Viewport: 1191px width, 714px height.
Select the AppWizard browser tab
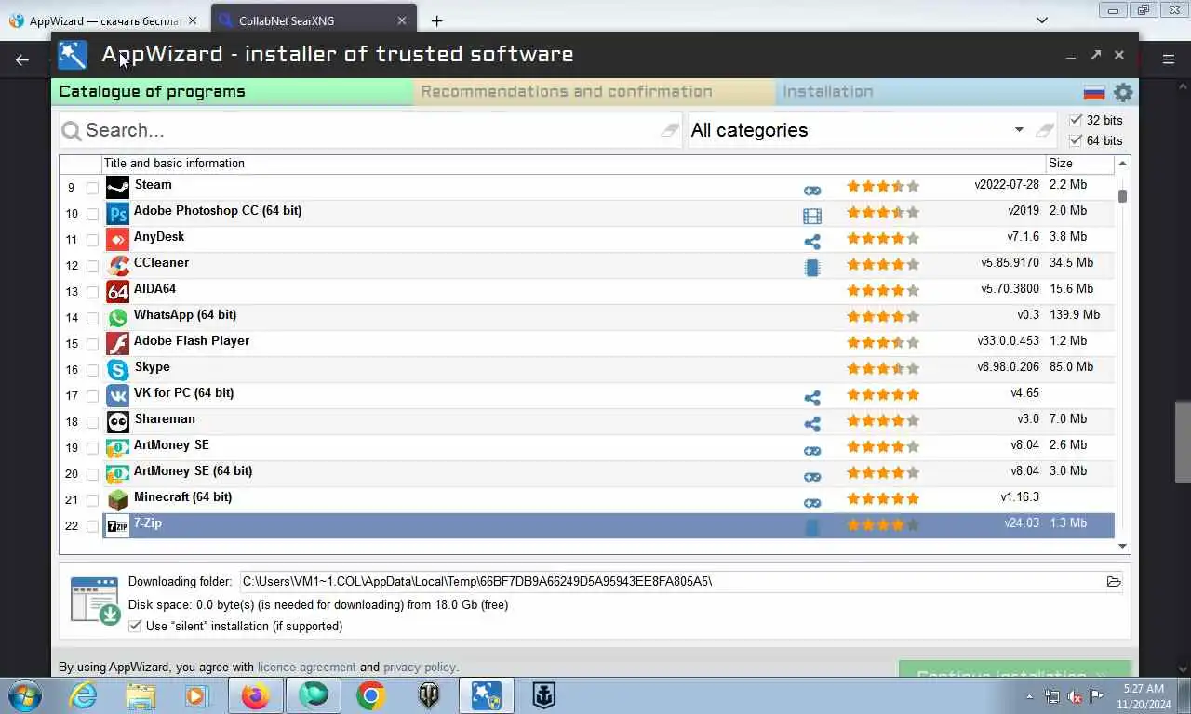[x=104, y=20]
